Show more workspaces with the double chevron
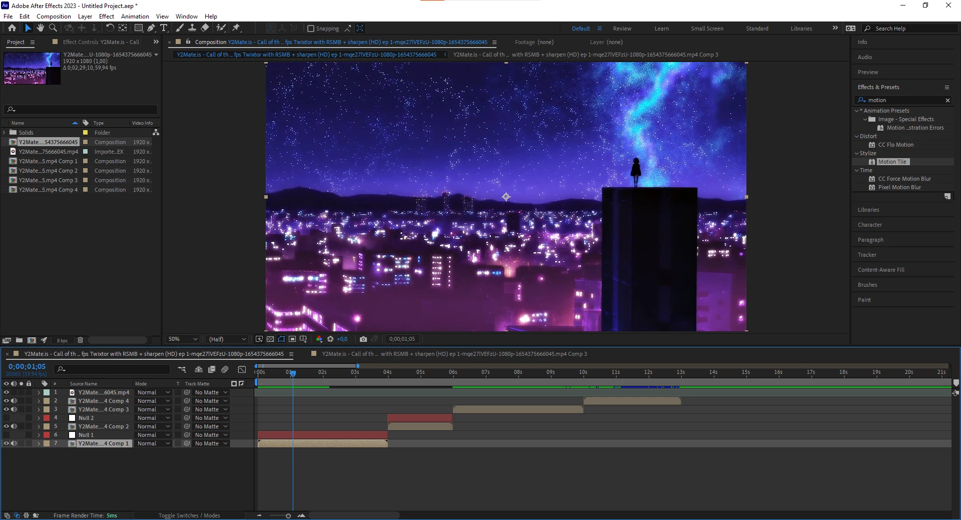The image size is (961, 520). 835,28
